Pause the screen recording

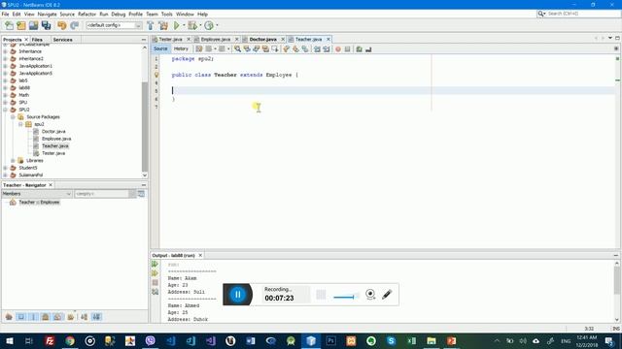(x=237, y=295)
